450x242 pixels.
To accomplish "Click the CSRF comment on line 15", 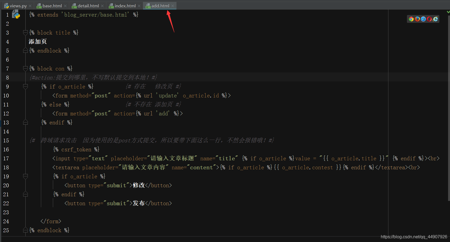I will (152, 140).
